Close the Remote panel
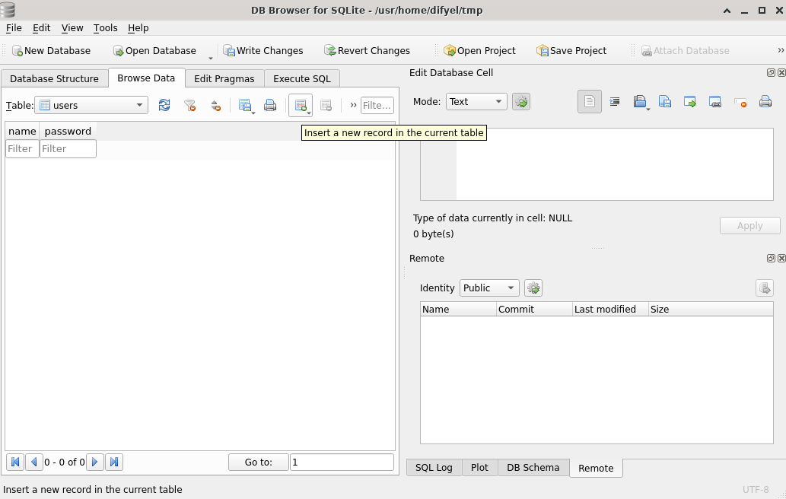 [x=781, y=258]
